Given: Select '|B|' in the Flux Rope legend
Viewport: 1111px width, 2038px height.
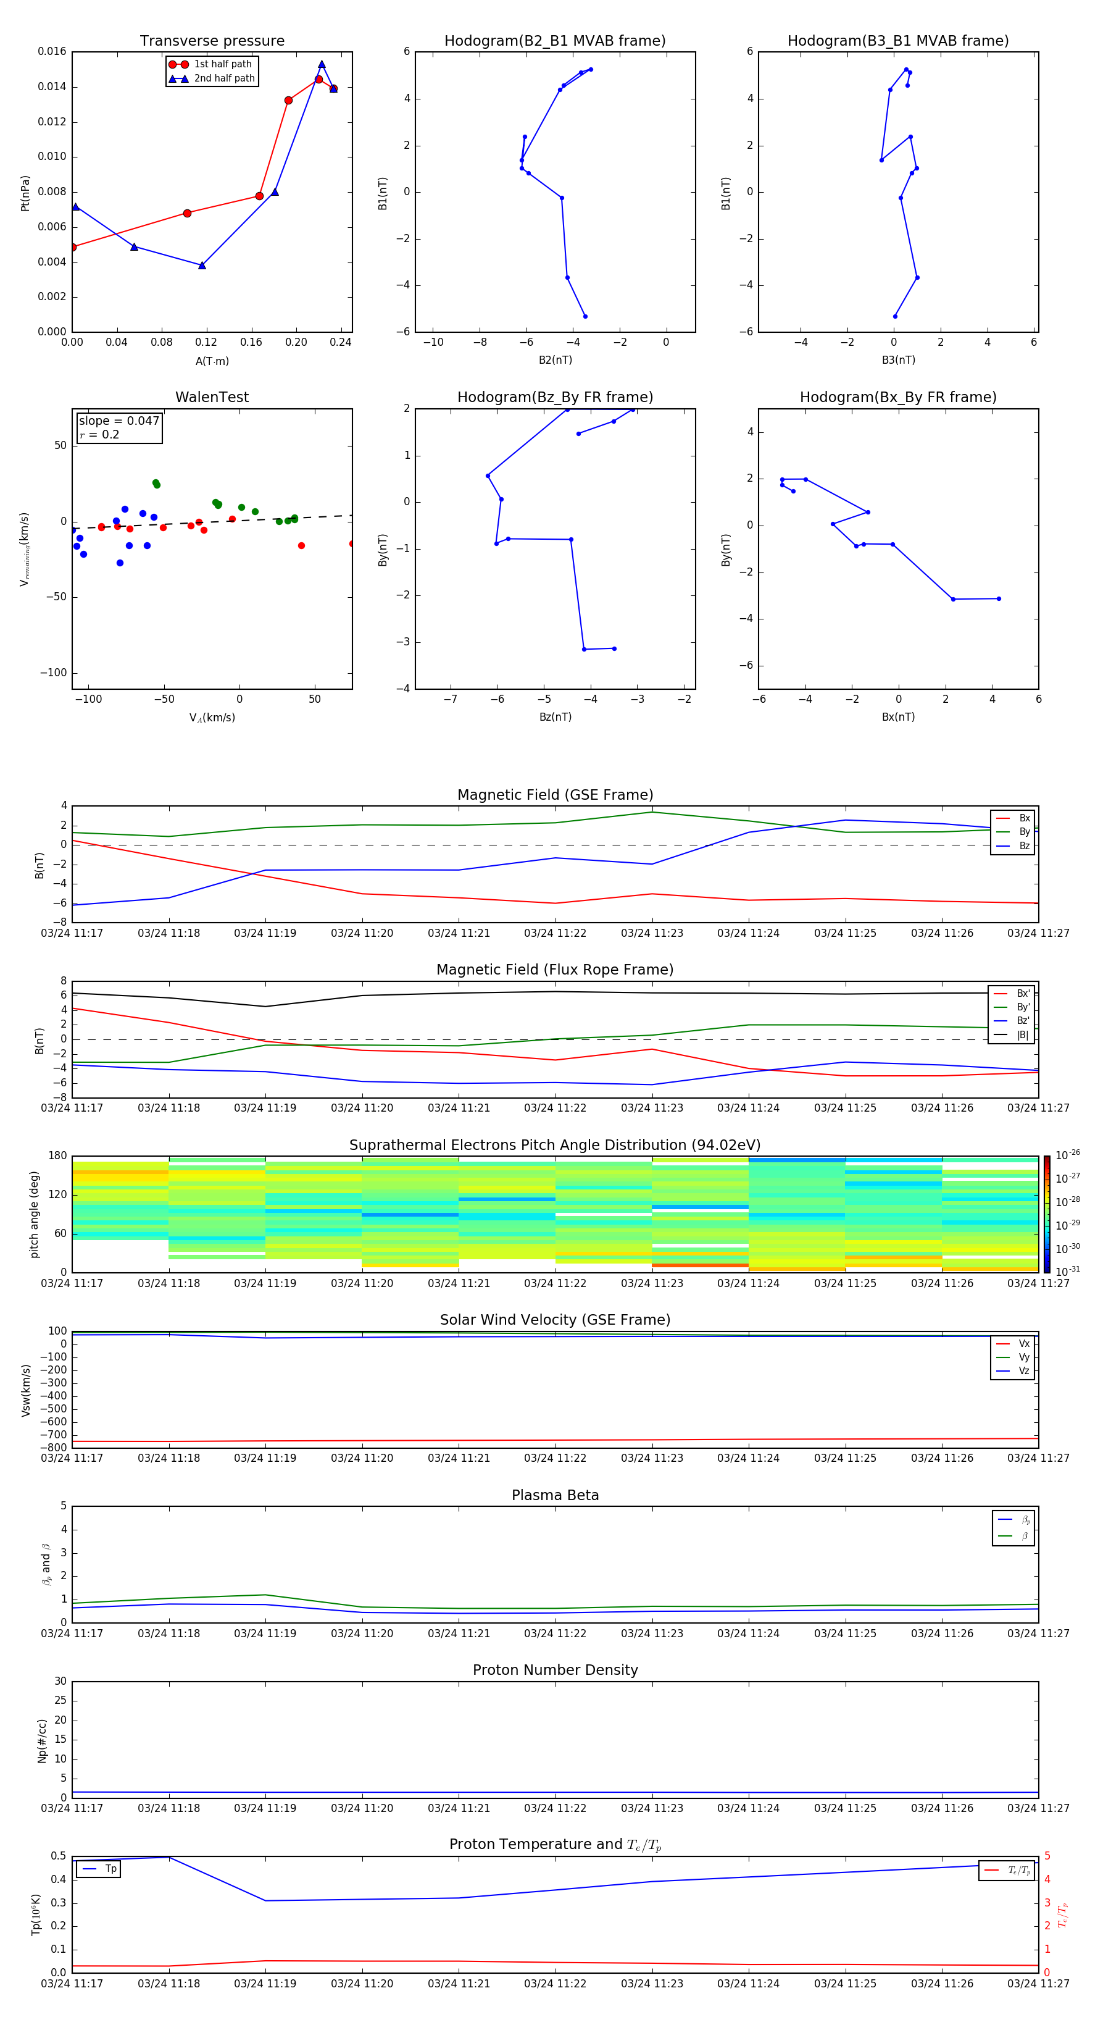Looking at the screenshot, I should (1012, 1035).
